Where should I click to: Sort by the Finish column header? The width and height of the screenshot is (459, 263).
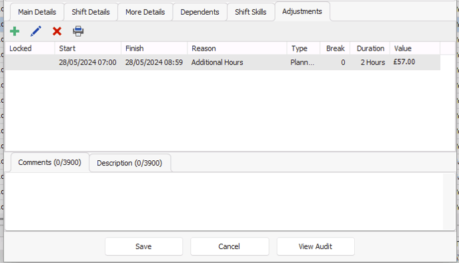click(154, 48)
